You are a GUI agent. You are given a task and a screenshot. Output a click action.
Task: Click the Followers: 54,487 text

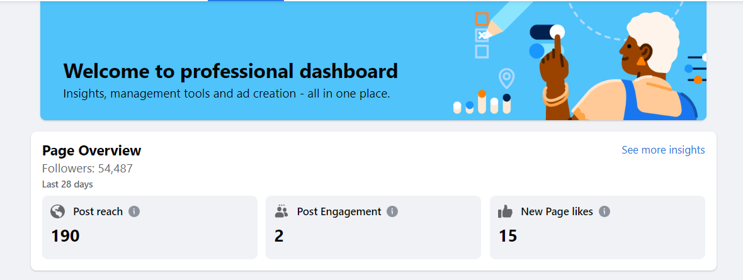[x=88, y=169]
